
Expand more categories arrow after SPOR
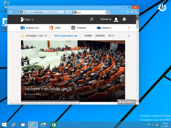tap(129, 36)
